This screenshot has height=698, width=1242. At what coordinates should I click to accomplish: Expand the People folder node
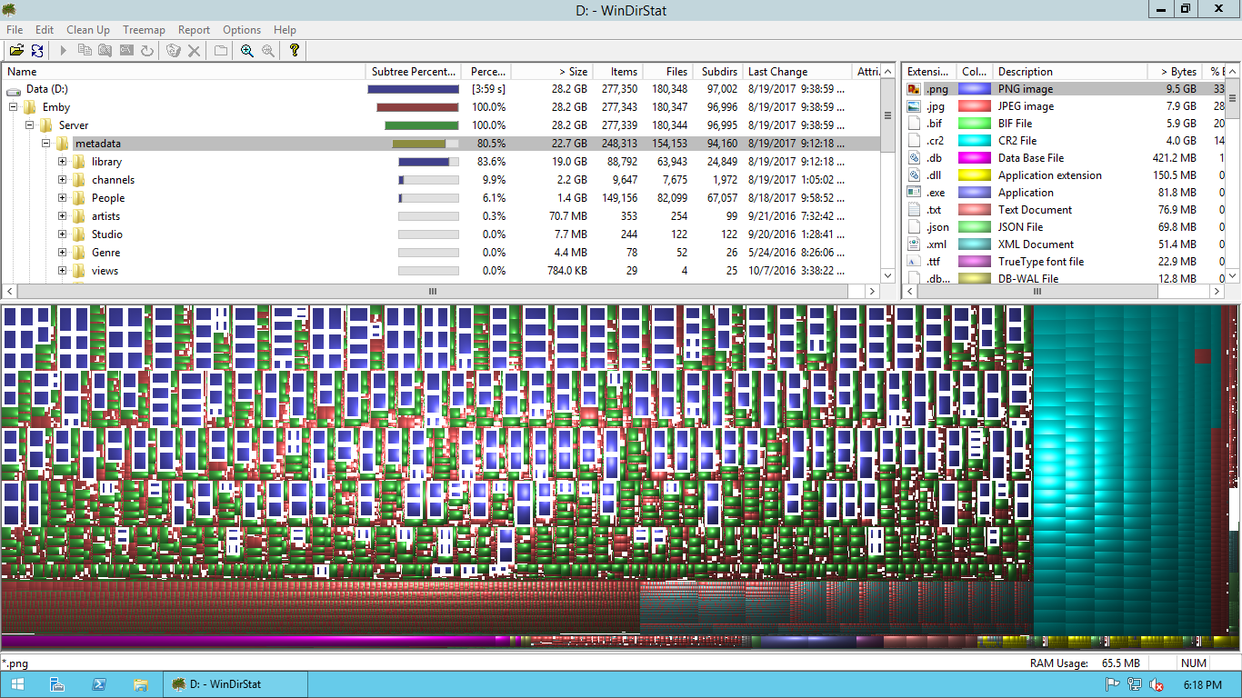(x=63, y=198)
